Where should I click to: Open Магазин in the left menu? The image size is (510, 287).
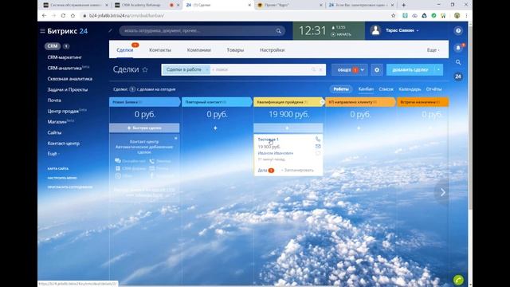point(57,122)
